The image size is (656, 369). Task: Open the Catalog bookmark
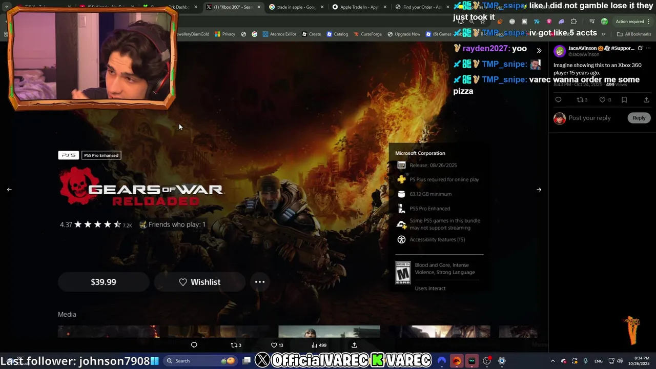click(337, 34)
